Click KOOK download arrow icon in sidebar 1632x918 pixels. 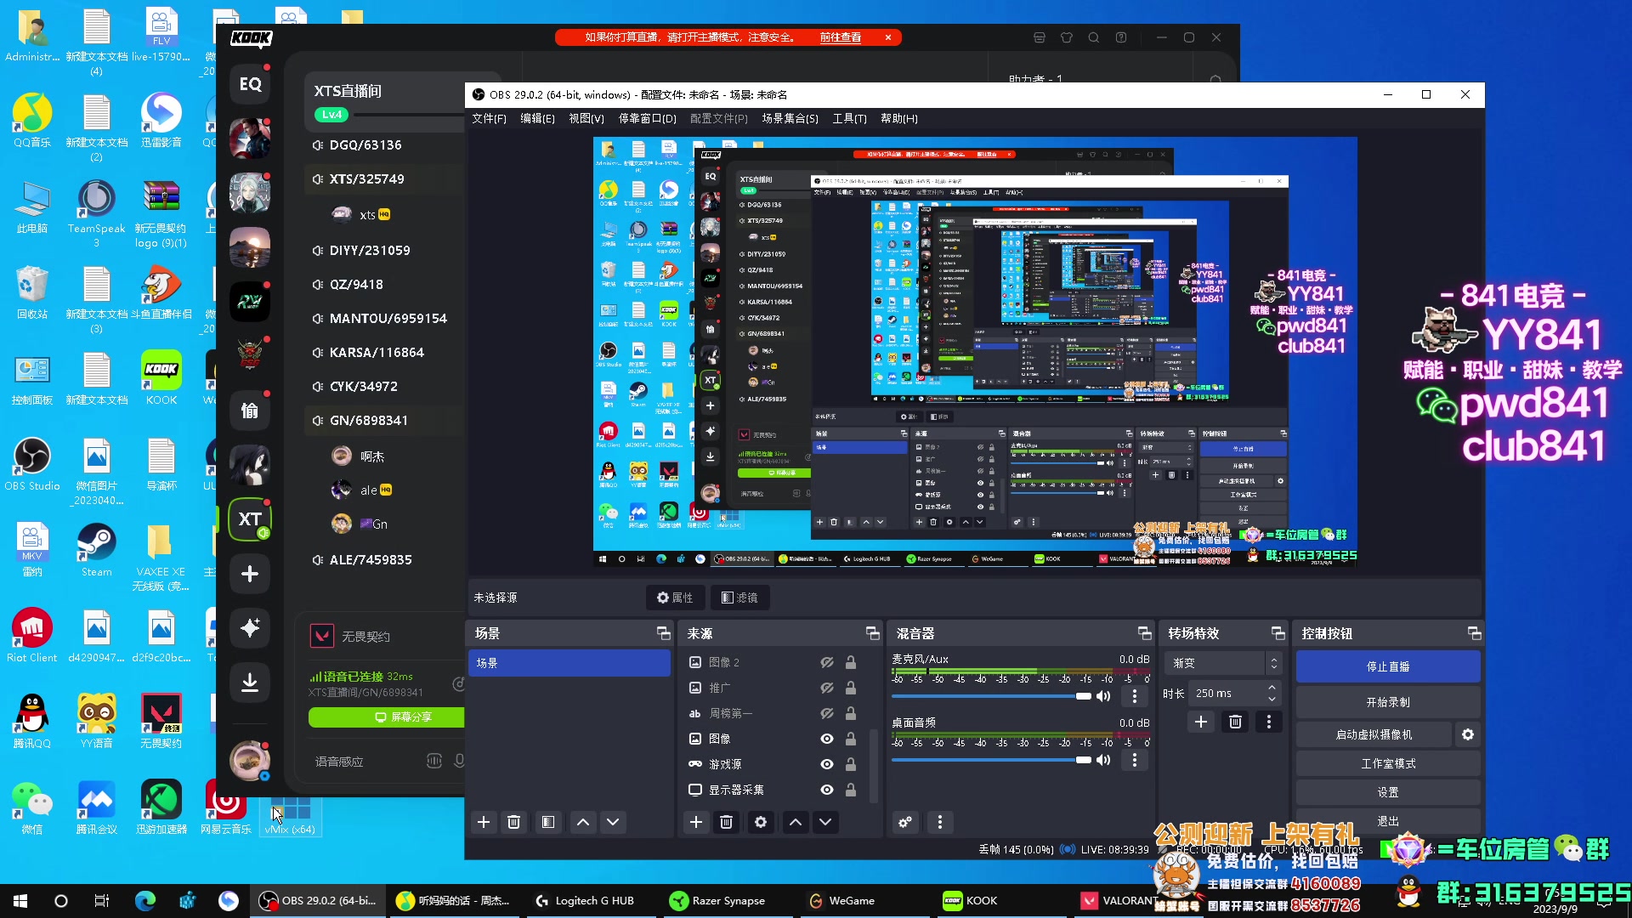tap(249, 682)
